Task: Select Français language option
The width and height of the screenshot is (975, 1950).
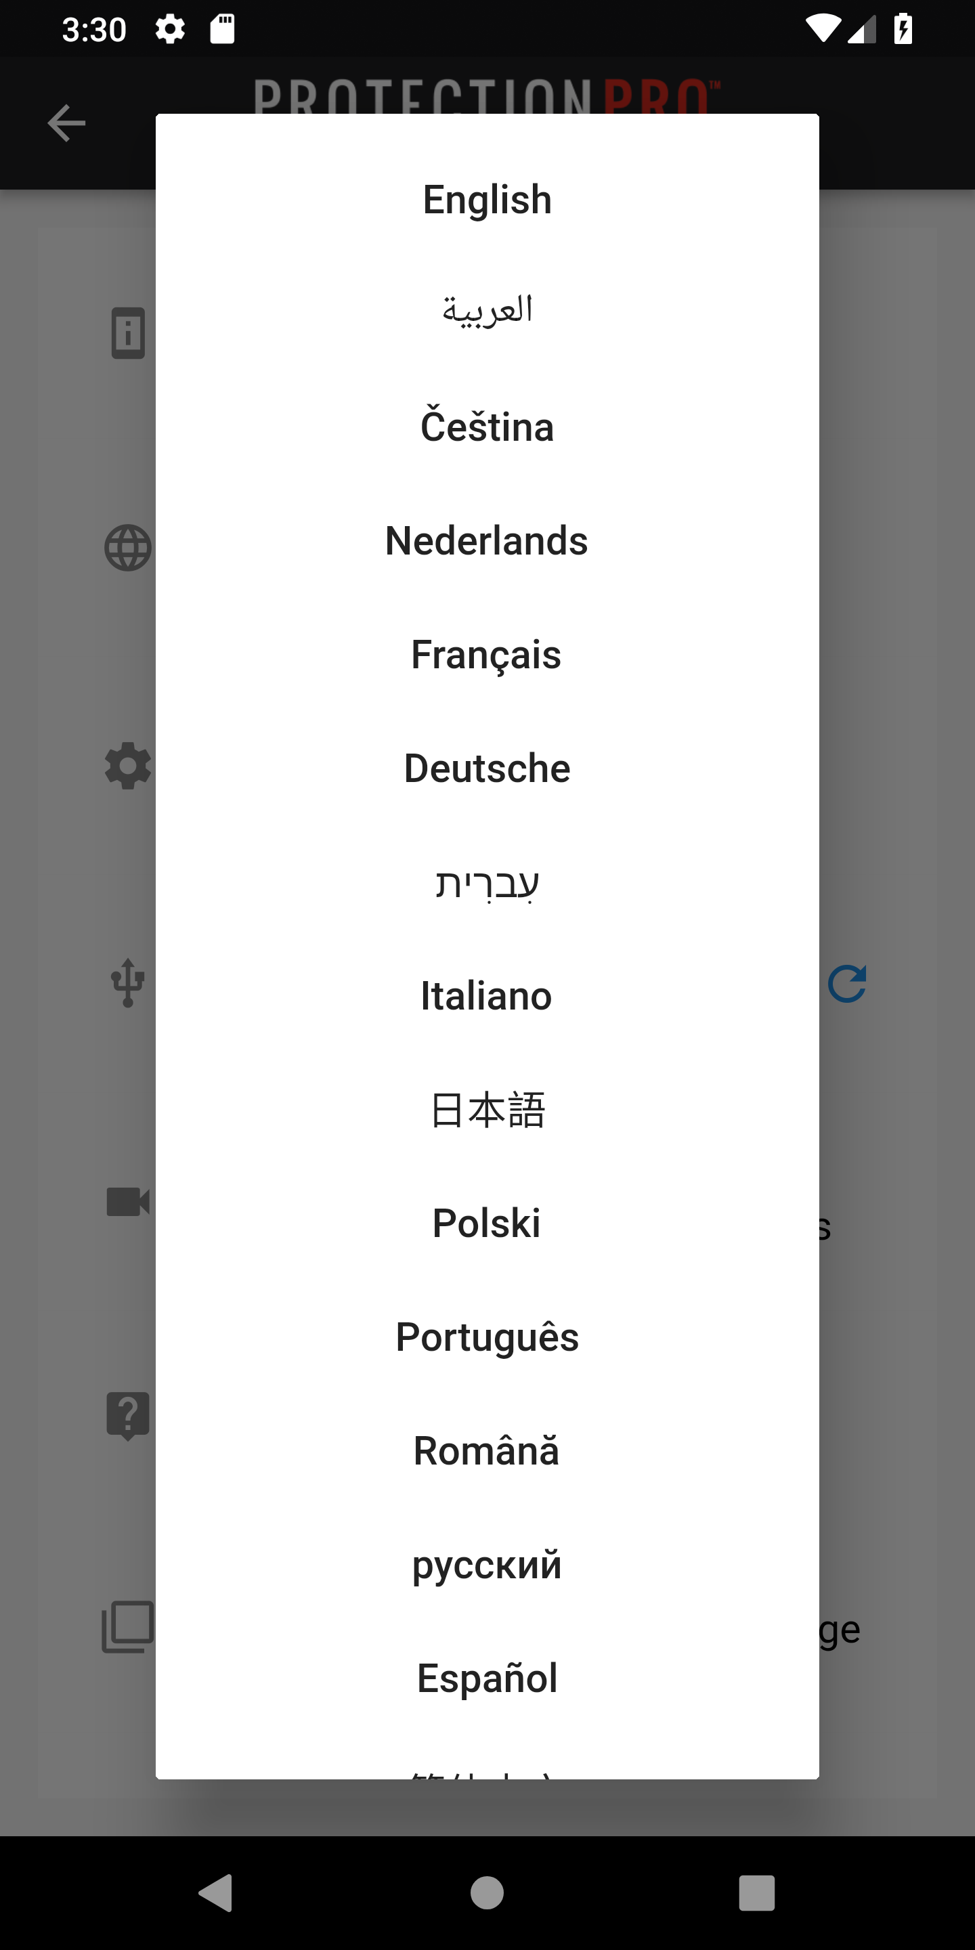Action: 487,654
